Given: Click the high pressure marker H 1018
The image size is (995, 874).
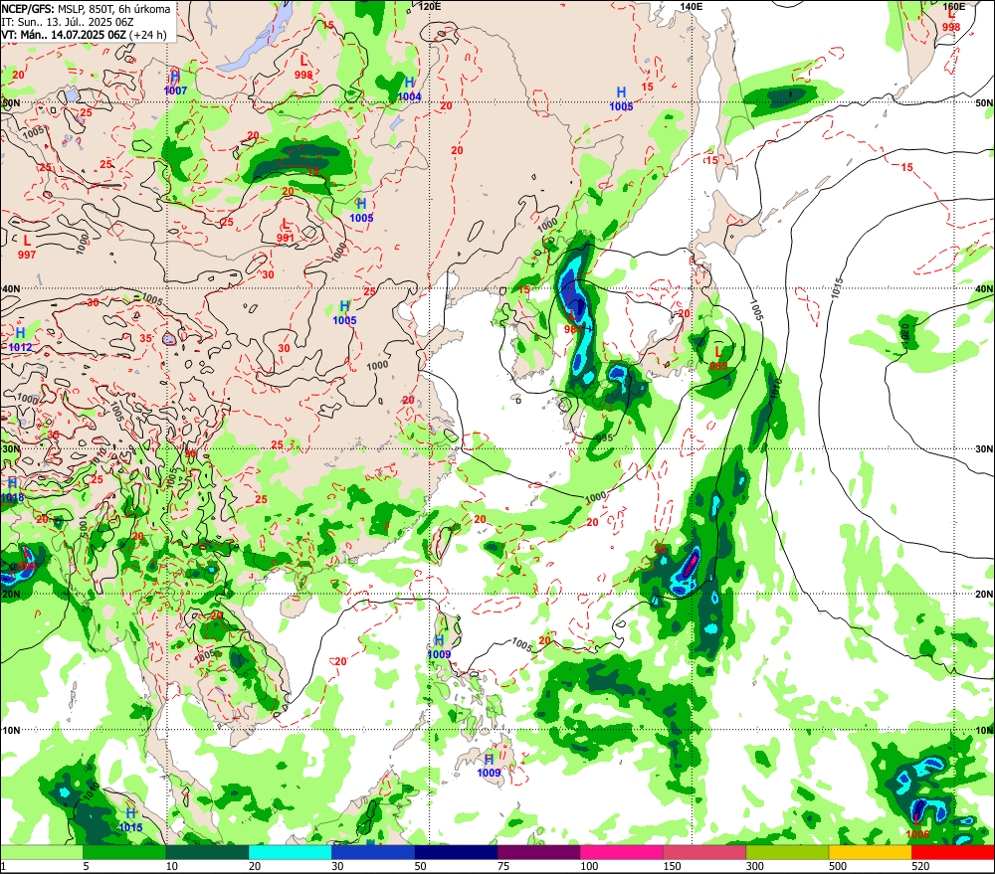Looking at the screenshot, I should pos(11,490).
